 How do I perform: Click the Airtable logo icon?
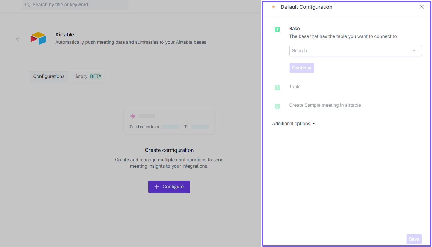[38, 38]
